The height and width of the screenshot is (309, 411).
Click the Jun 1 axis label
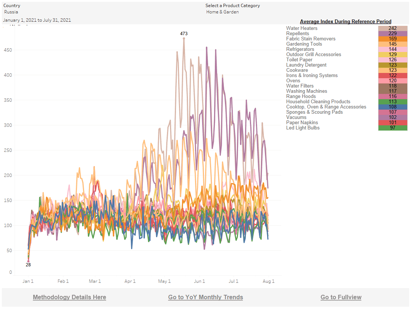pos(200,281)
